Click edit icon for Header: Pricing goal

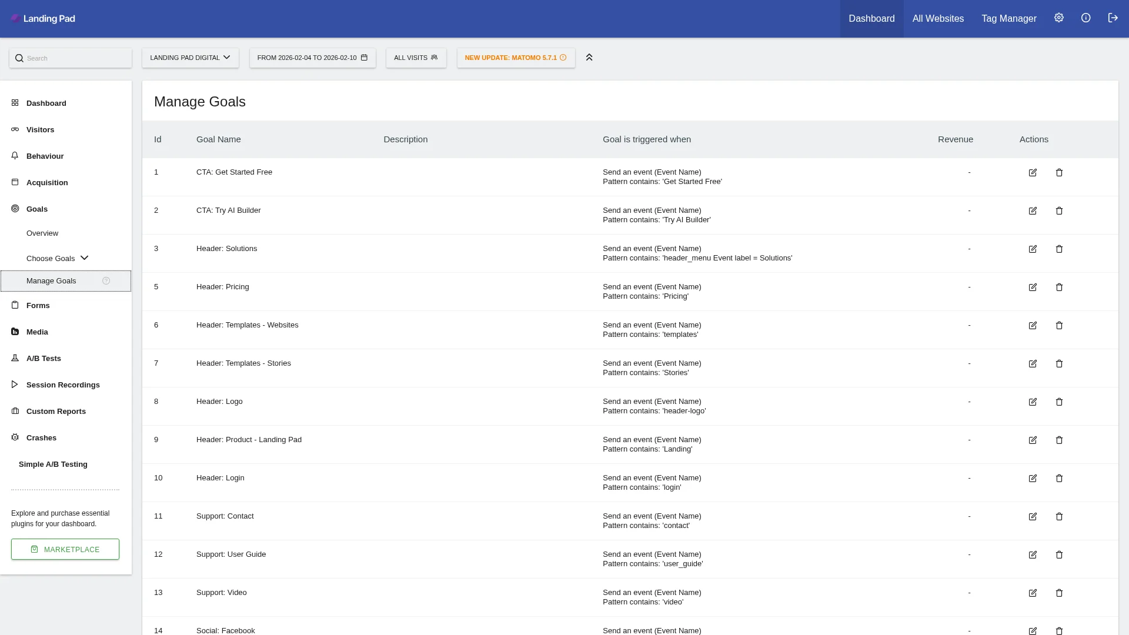pos(1033,288)
